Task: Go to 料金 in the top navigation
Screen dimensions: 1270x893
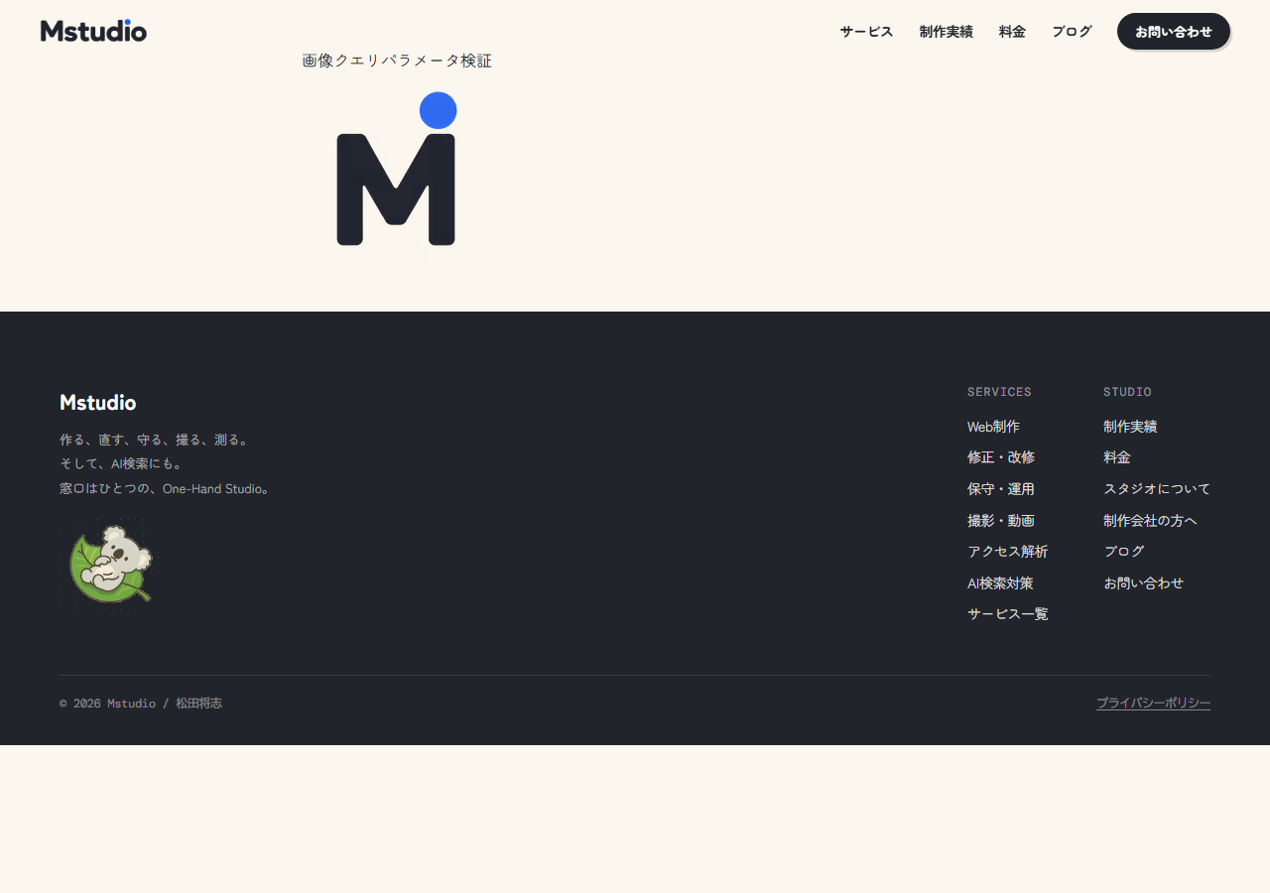Action: (1012, 32)
